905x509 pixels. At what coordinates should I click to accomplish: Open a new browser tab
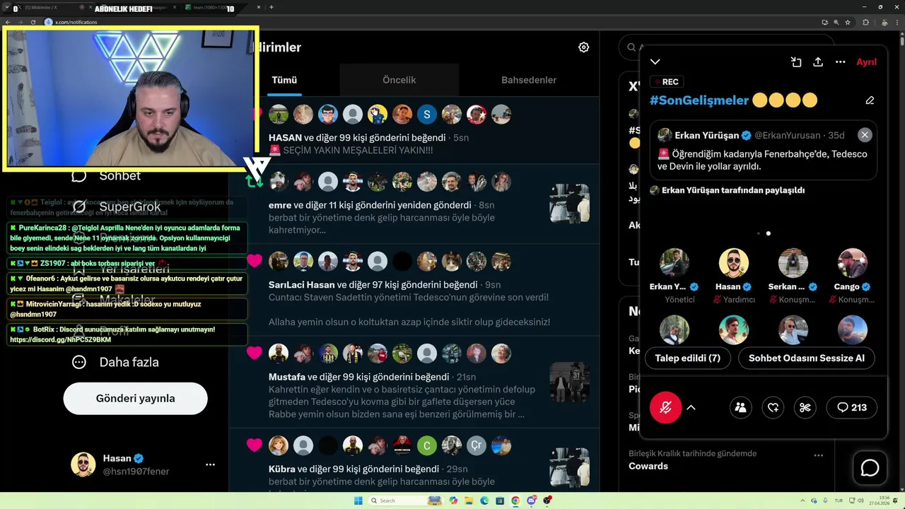coord(271,7)
